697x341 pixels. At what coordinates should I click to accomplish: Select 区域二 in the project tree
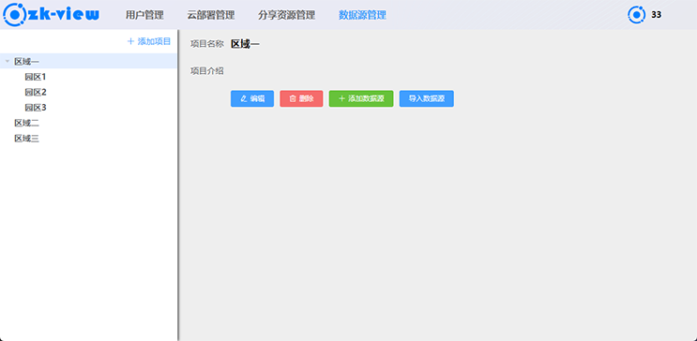26,123
